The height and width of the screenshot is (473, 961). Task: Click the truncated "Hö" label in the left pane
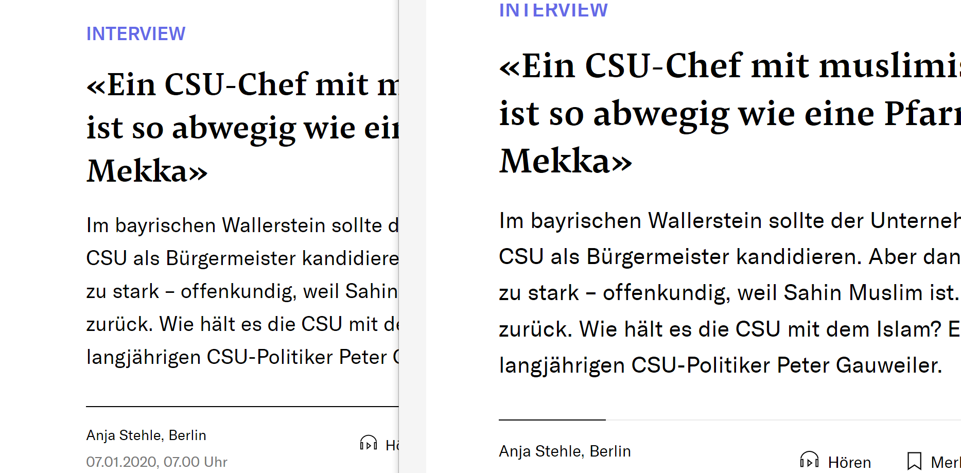[x=392, y=445]
